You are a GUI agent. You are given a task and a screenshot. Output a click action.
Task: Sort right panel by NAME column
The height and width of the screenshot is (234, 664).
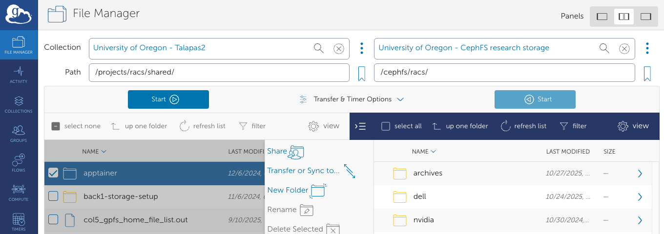[x=424, y=152]
